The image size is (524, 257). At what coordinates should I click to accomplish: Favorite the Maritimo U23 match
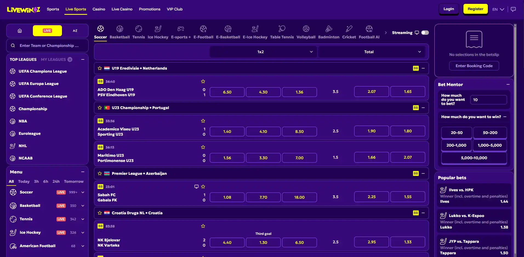203,147
